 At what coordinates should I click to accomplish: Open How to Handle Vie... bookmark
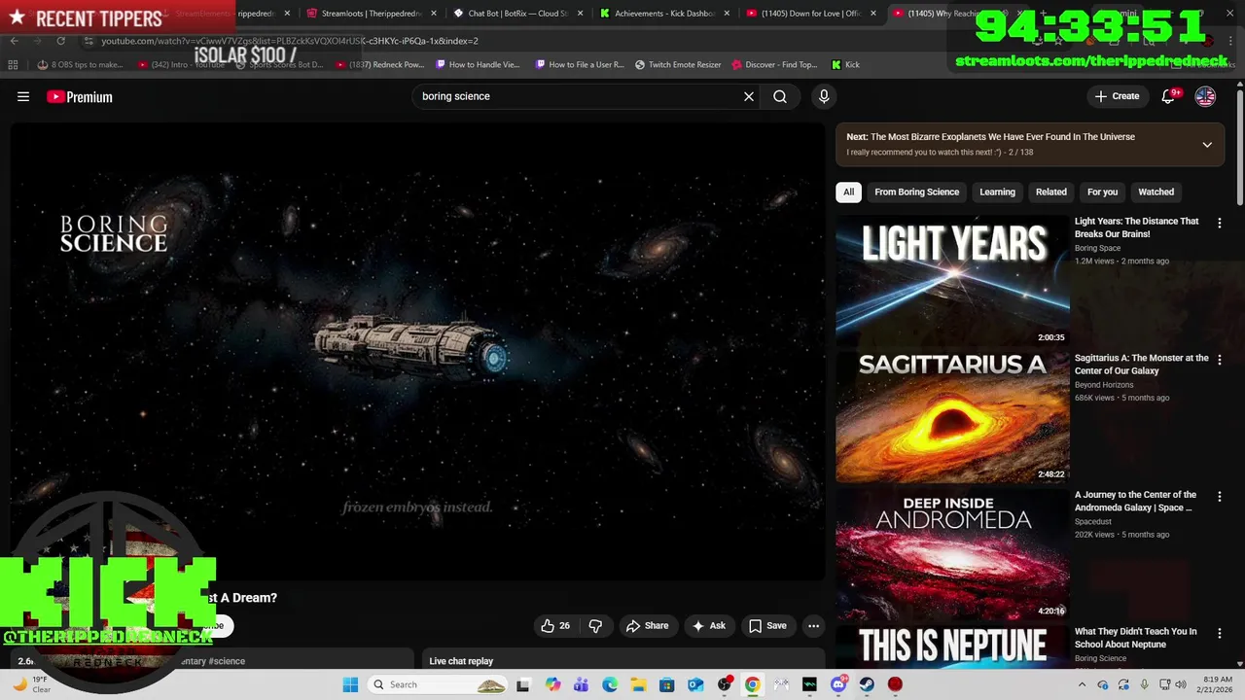point(478,64)
